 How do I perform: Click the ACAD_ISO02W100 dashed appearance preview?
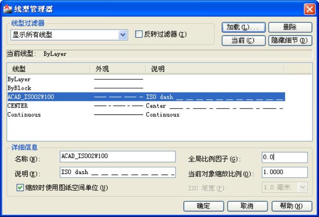119,97
